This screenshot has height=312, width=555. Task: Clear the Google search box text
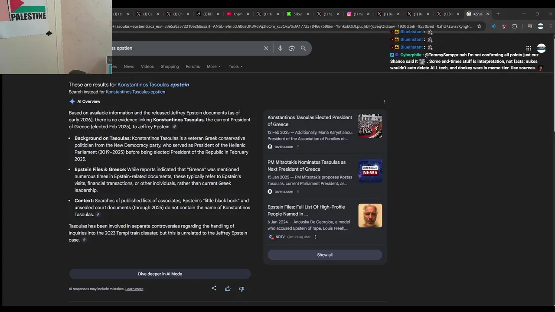(266, 48)
